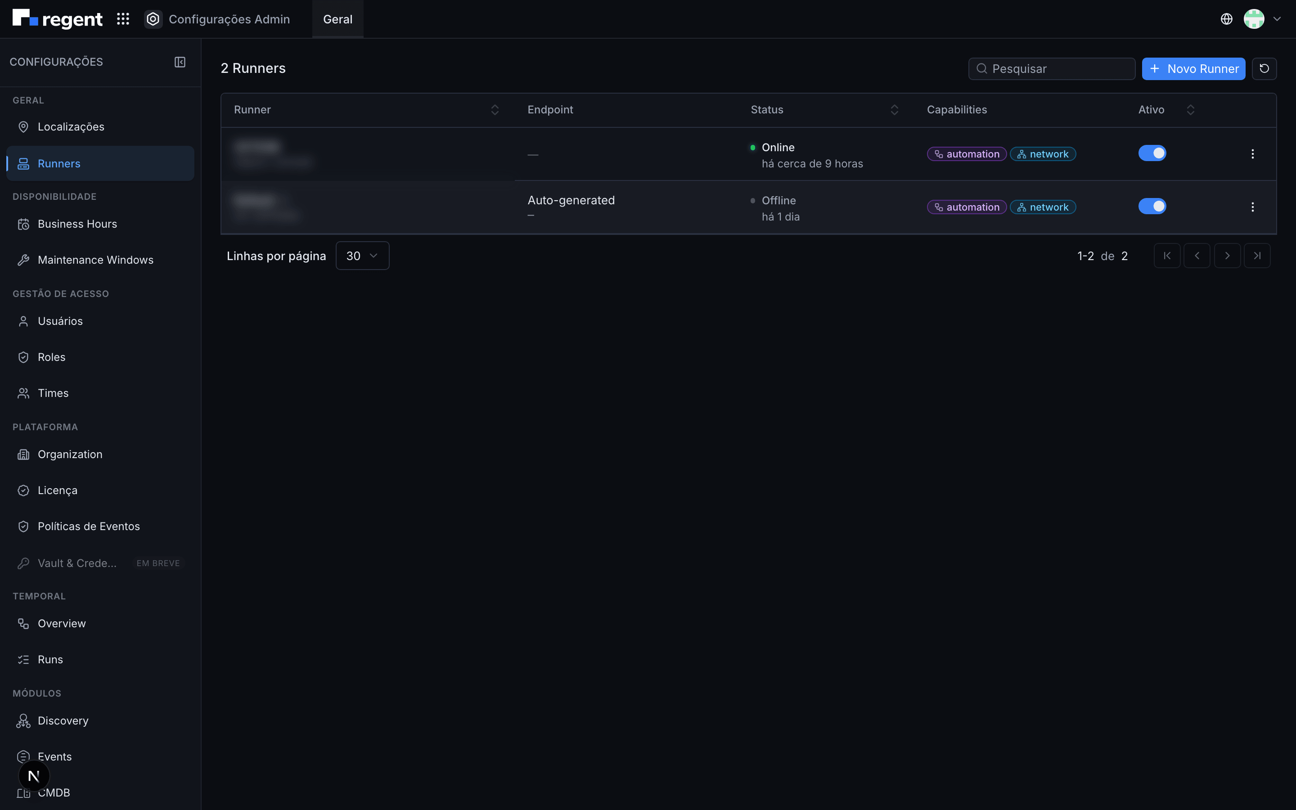Screen dimensions: 1296x810
Task: Collapse the Configurações sidebar panel icon
Action: (x=180, y=62)
